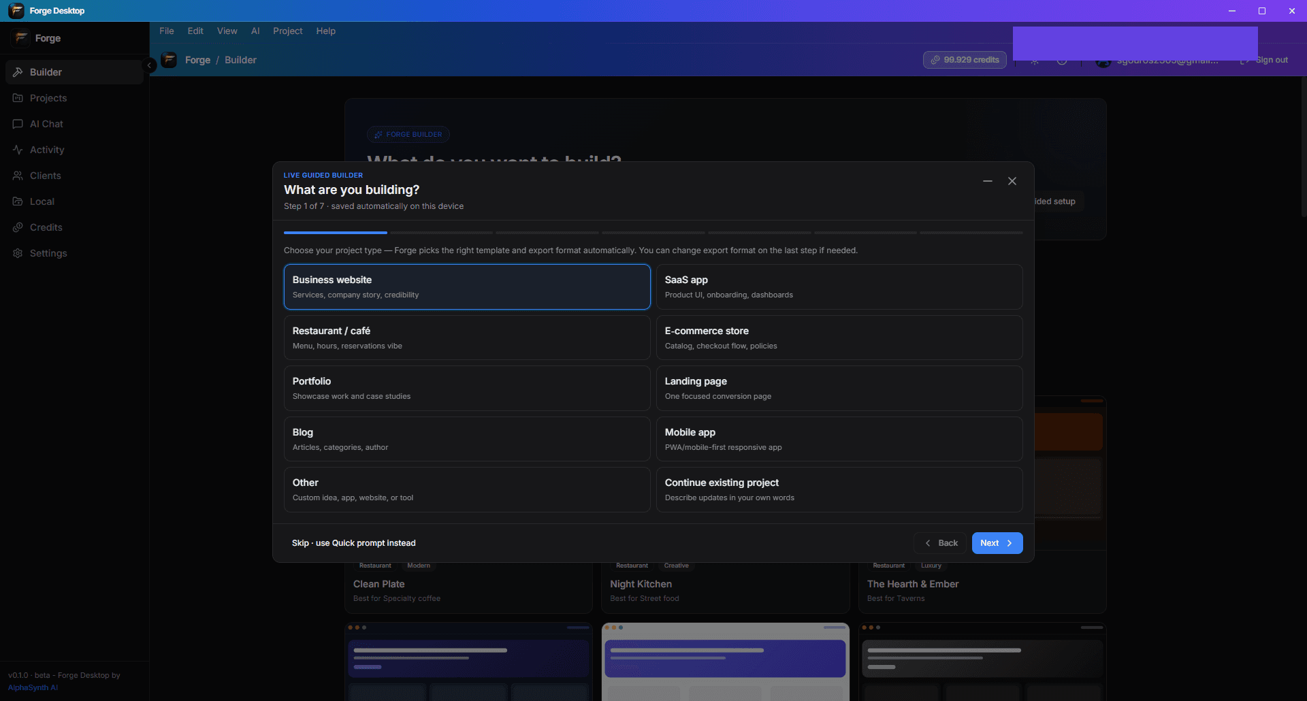The height and width of the screenshot is (701, 1307).
Task: Click the Forge Desktop title bar icon
Action: click(x=16, y=11)
